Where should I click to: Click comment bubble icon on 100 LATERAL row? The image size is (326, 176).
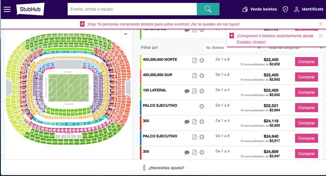click(187, 91)
